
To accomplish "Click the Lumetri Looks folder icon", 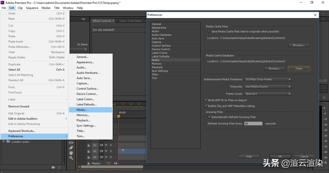I will point(8,141).
